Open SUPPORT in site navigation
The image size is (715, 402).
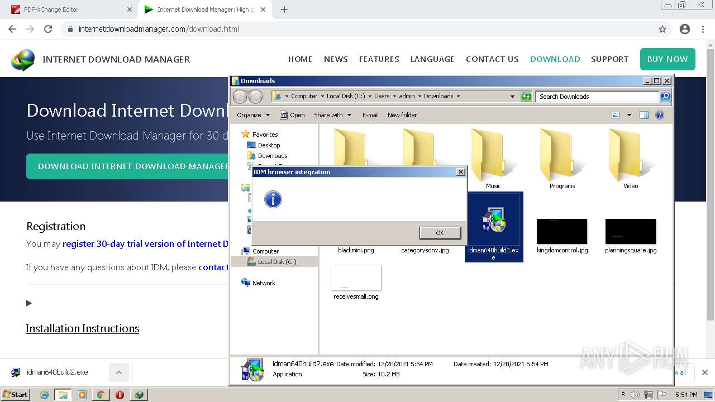609,59
